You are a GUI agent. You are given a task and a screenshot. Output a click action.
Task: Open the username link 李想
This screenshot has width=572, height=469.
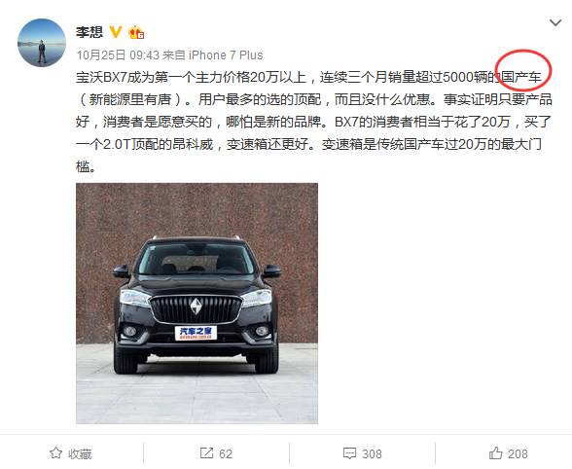pos(89,32)
